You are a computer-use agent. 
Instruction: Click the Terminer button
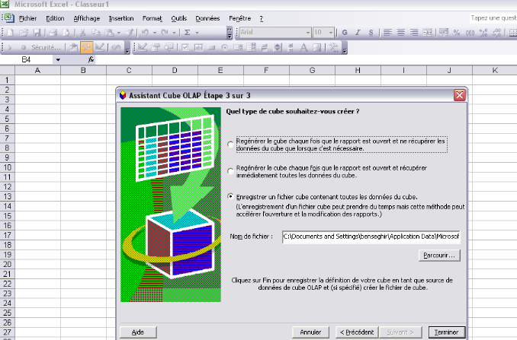point(447,332)
